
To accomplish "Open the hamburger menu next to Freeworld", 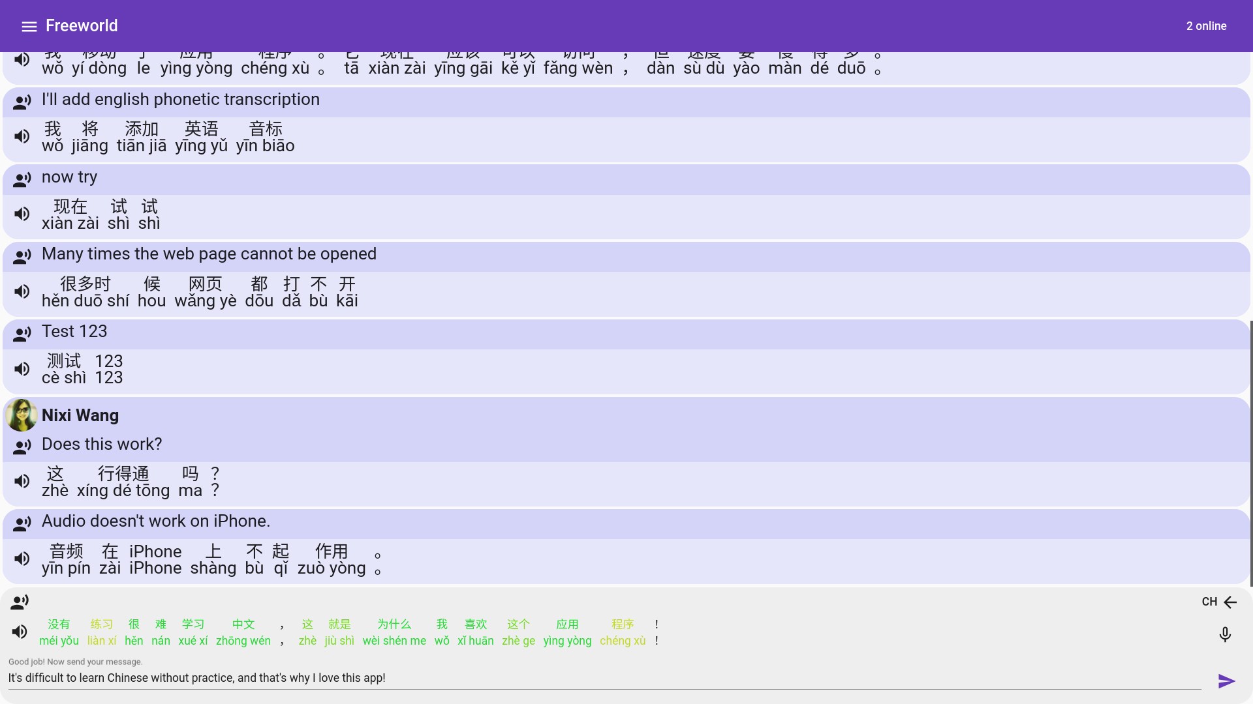I will point(29,26).
